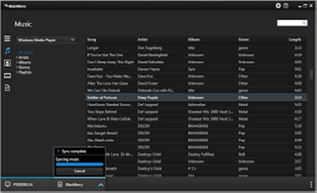This screenshot has height=193, width=317.
Task: Click the Adrenalize album cell
Action: (x=197, y=105)
